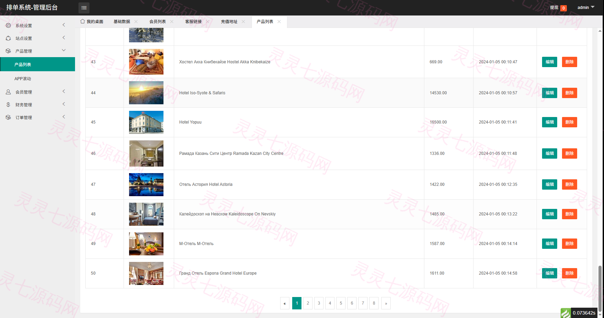Click the vertical scrollbar thumb
The height and width of the screenshot is (318, 604).
coord(600,288)
